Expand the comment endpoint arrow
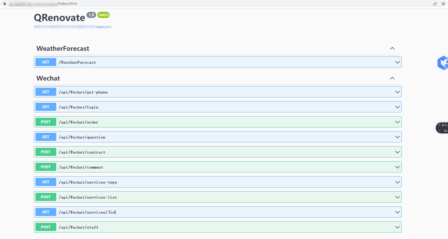The height and width of the screenshot is (239, 448). click(x=398, y=167)
